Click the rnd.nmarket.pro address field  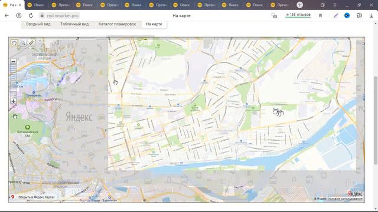pos(63,16)
